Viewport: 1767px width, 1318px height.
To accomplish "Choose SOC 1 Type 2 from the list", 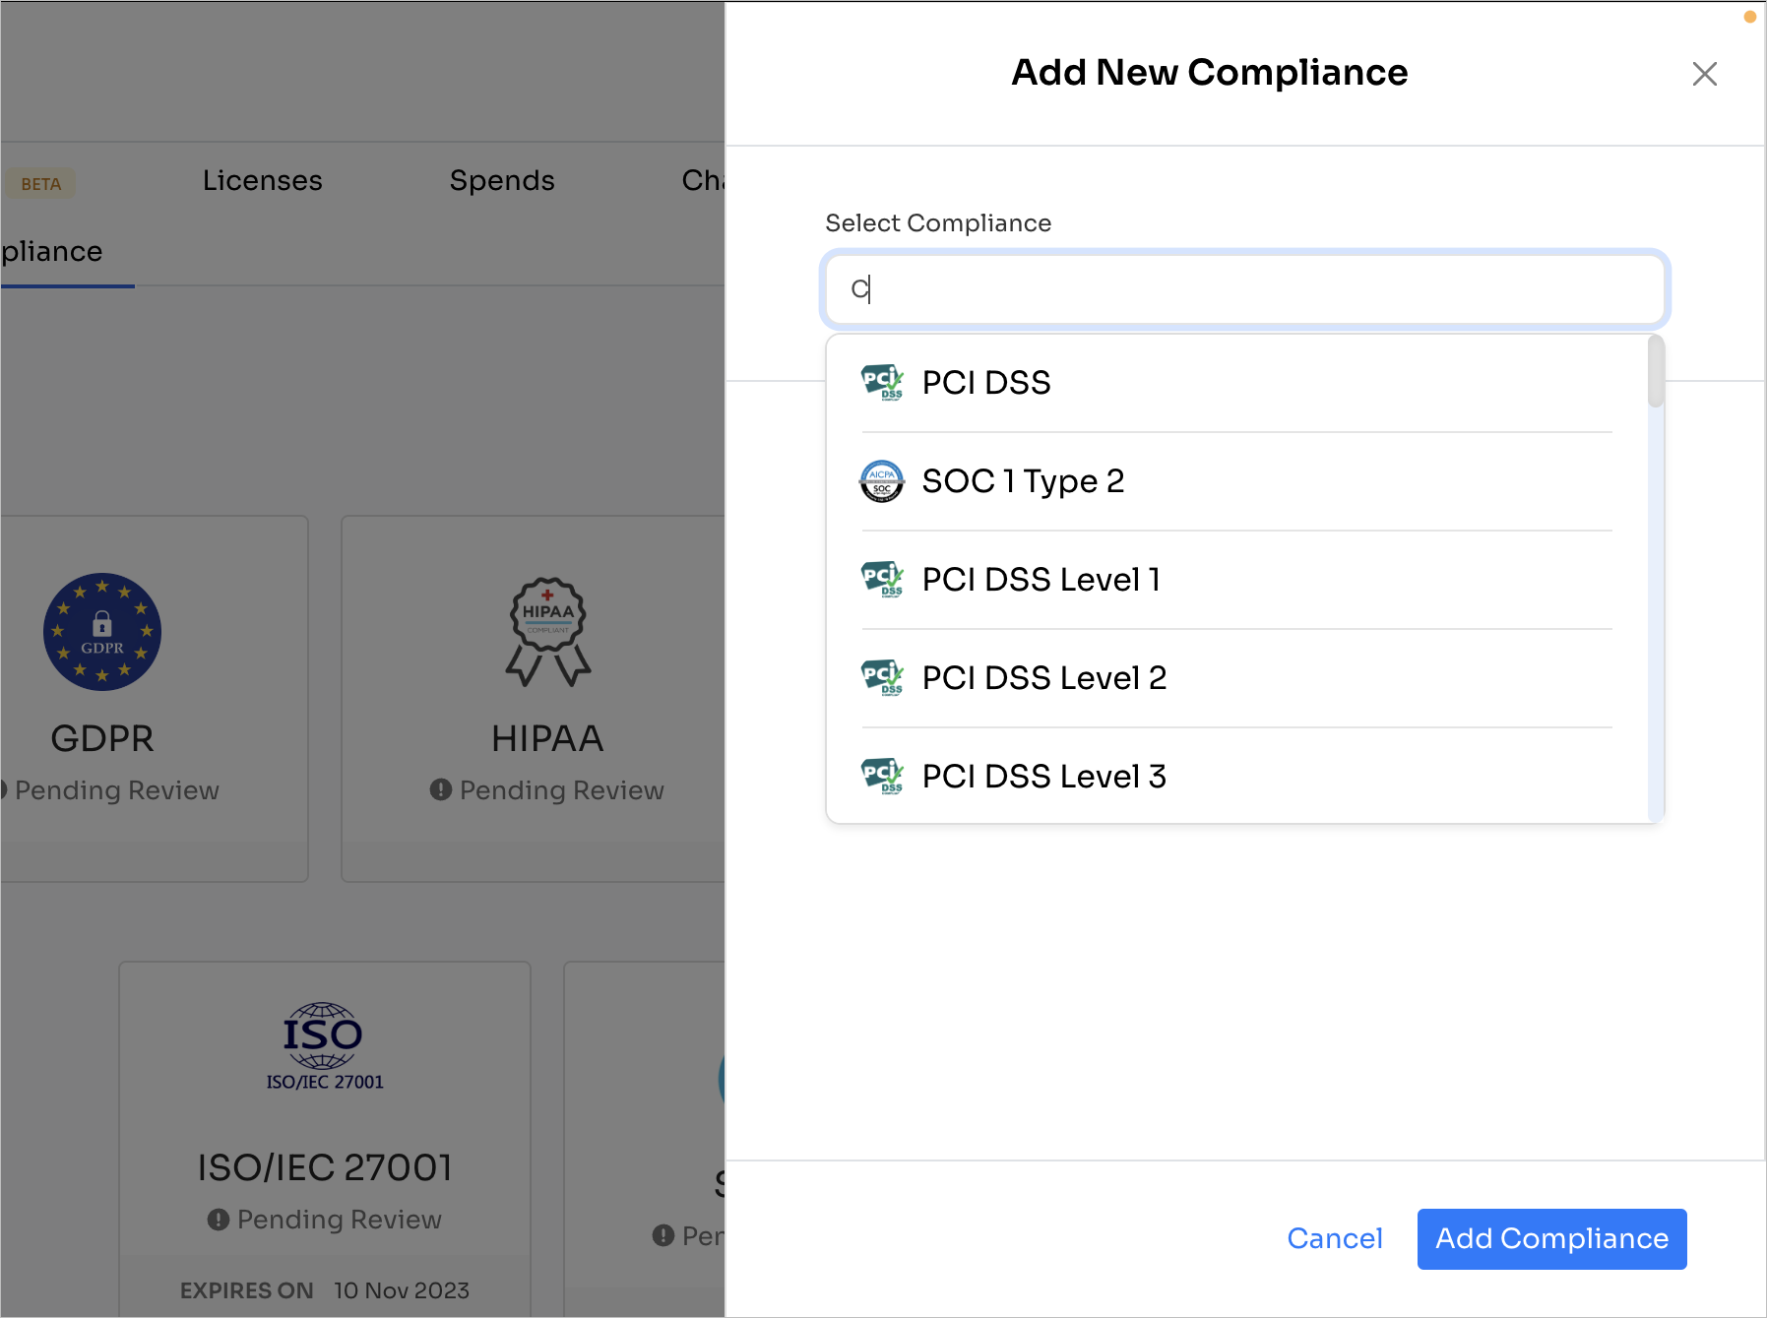I will click(x=1236, y=481).
